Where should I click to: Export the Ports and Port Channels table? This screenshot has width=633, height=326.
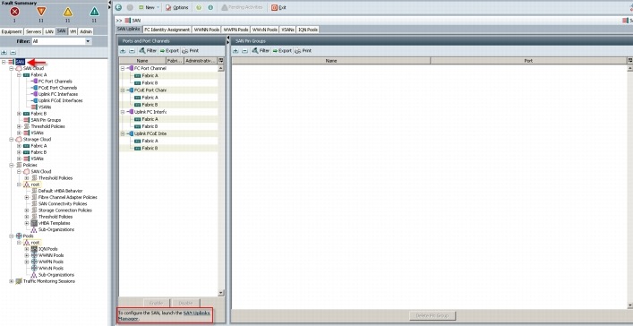coord(169,51)
